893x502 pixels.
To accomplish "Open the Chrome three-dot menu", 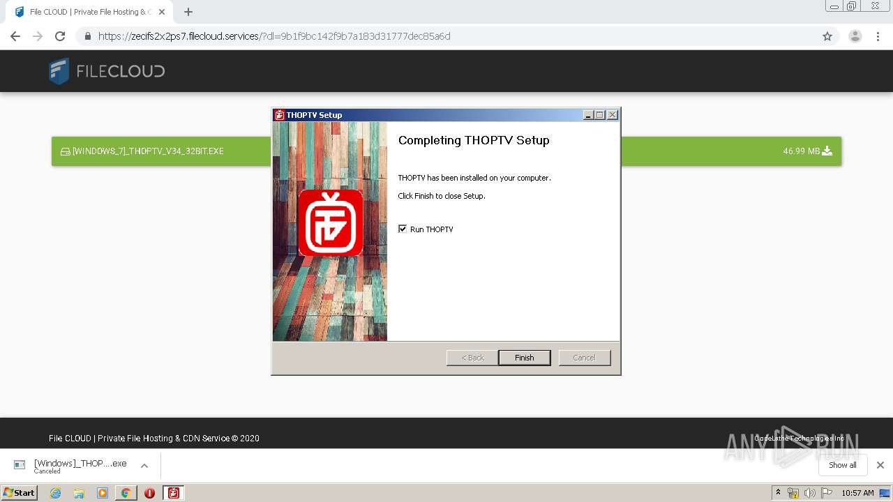I will click(x=878, y=36).
